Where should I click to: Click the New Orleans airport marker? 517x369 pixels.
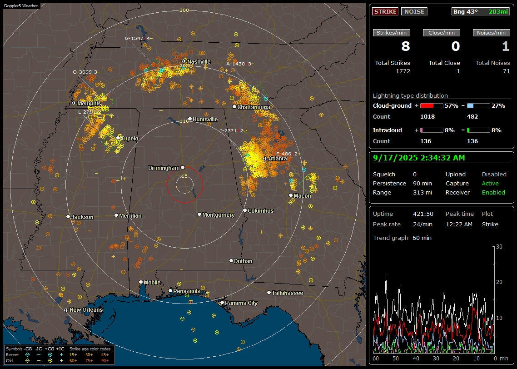tap(66, 310)
